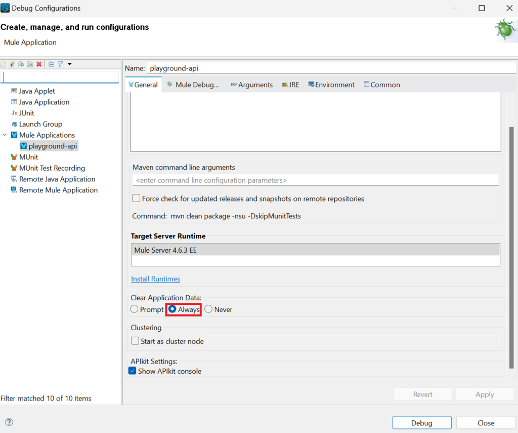Click the Export launch configuration icon

tap(21, 64)
